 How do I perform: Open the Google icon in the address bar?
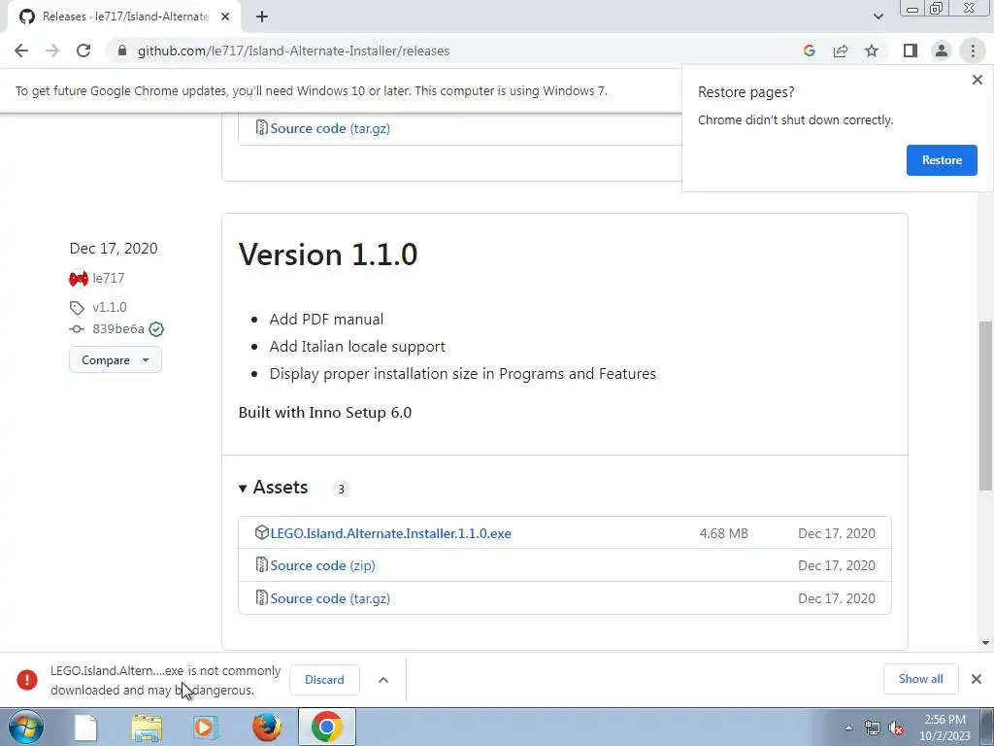809,51
